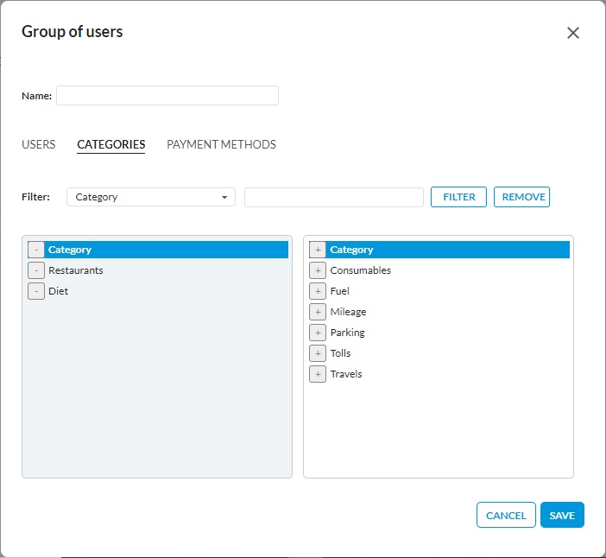Viewport: 606px width, 558px height.
Task: Cancel the group of users dialog
Action: coord(506,515)
